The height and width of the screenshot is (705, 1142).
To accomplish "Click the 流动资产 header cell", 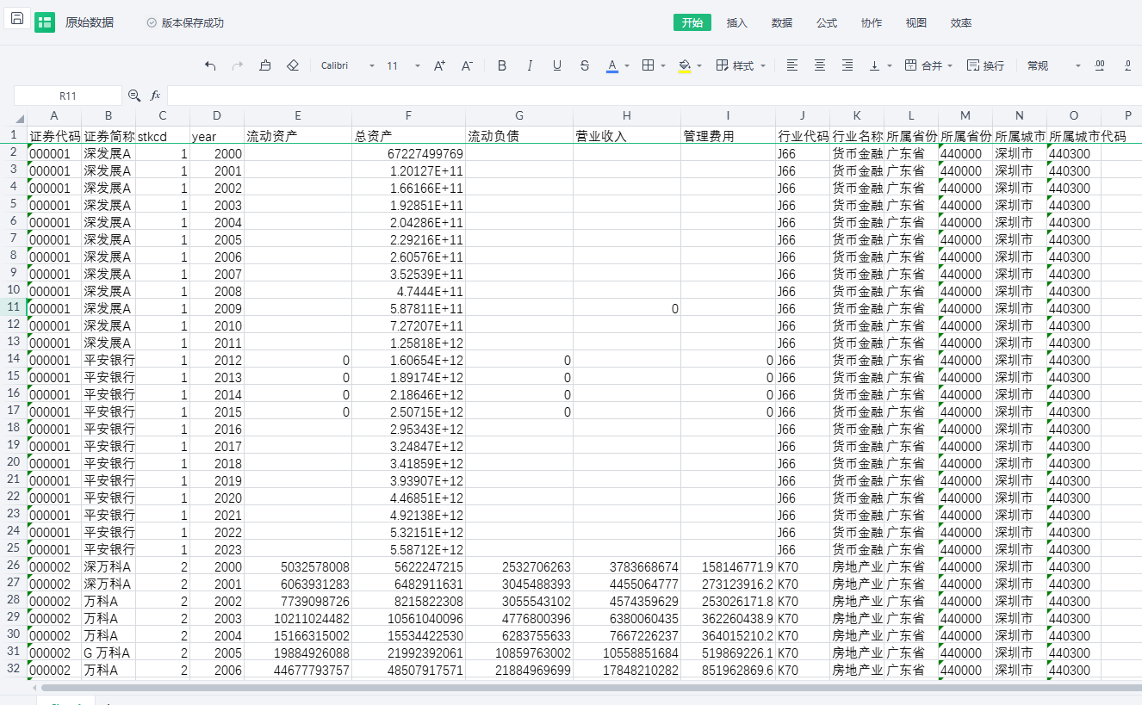I will coord(298,136).
